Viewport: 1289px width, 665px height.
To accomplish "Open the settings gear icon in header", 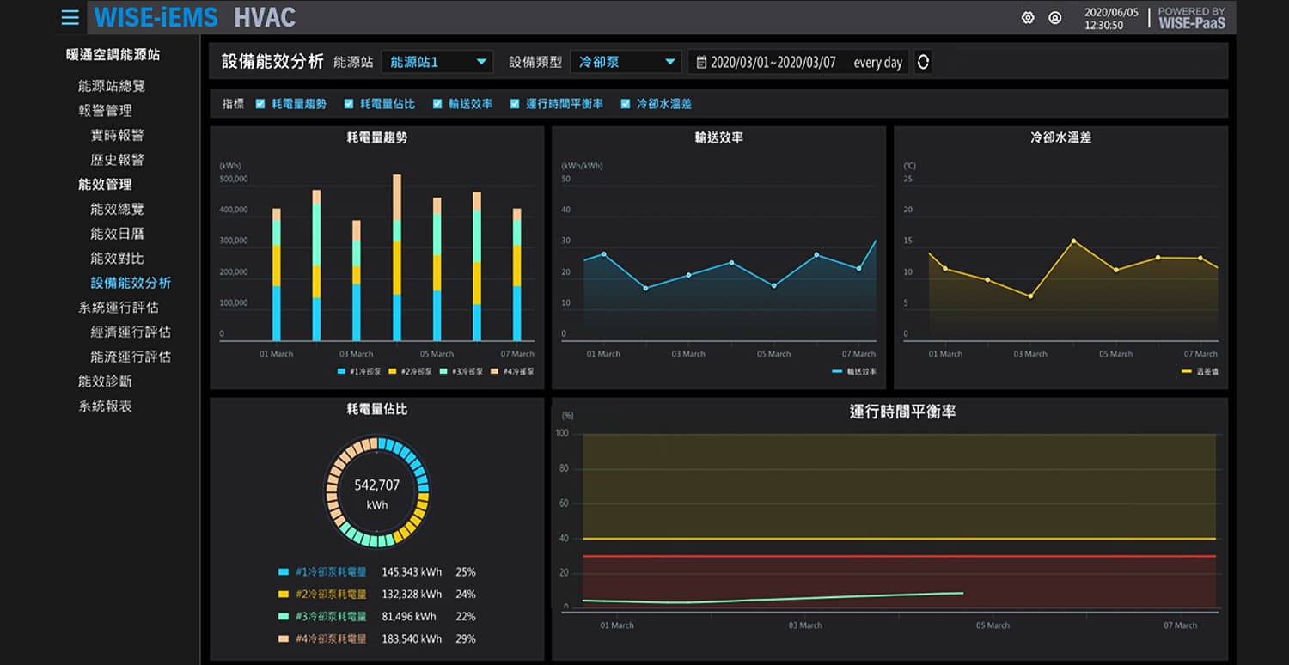I will pyautogui.click(x=1028, y=18).
